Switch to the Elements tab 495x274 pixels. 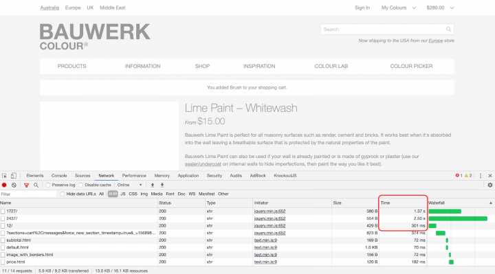click(x=35, y=176)
